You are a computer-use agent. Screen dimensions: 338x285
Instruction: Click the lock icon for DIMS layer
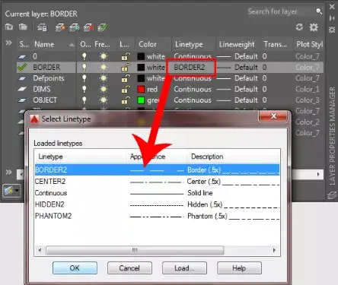126,89
